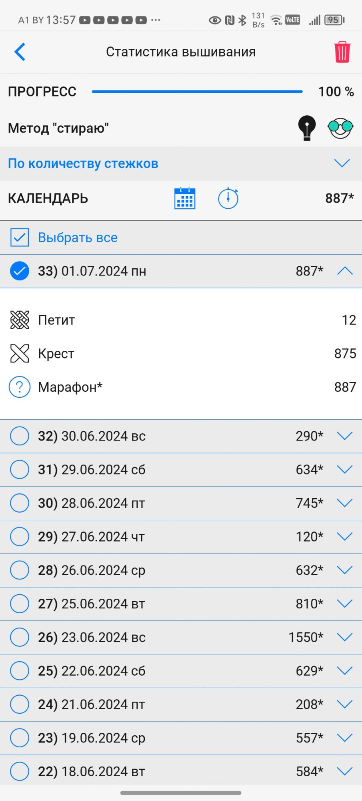Collapse the 01.07.2024 entry details
Image resolution: width=362 pixels, height=801 pixels.
point(345,271)
